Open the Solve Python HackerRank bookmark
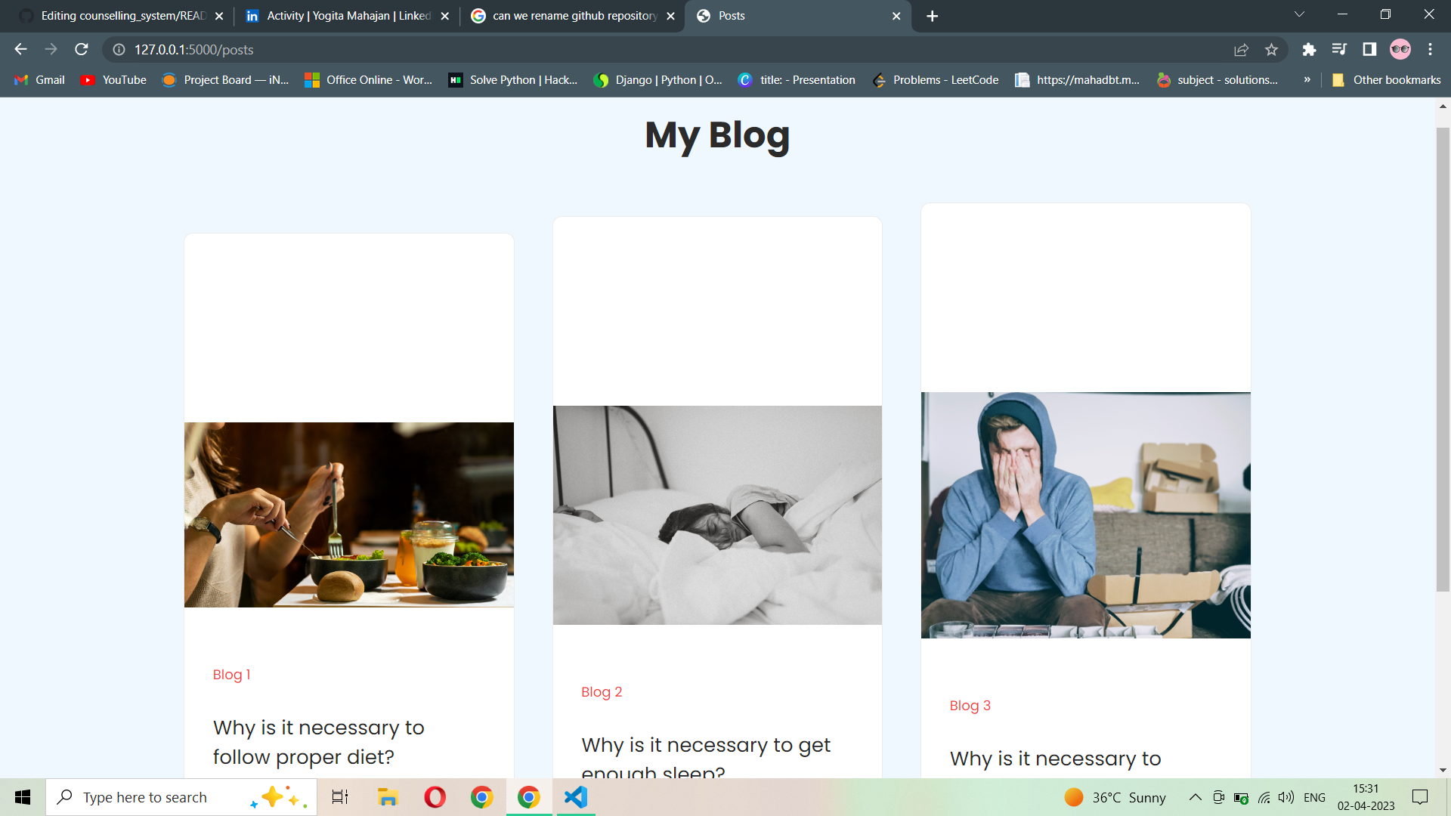Viewport: 1451px width, 816px height. pyautogui.click(x=512, y=80)
